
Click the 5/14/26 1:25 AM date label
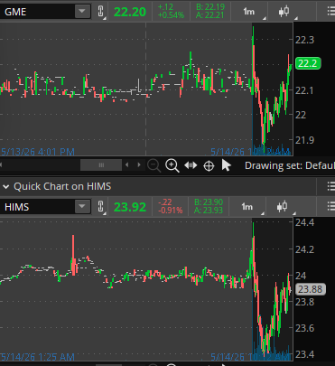(37, 357)
